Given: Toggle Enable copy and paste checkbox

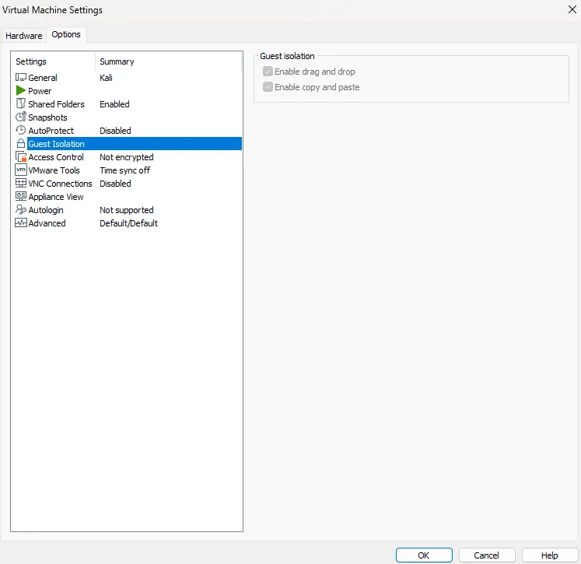Looking at the screenshot, I should (268, 86).
